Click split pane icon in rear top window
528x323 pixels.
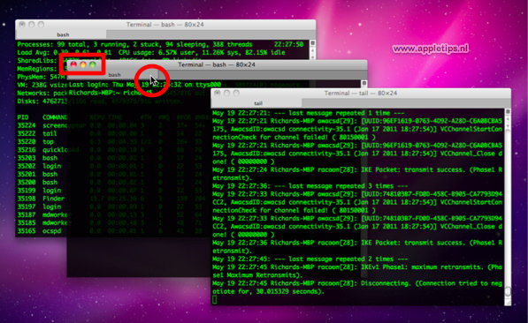pos(312,42)
